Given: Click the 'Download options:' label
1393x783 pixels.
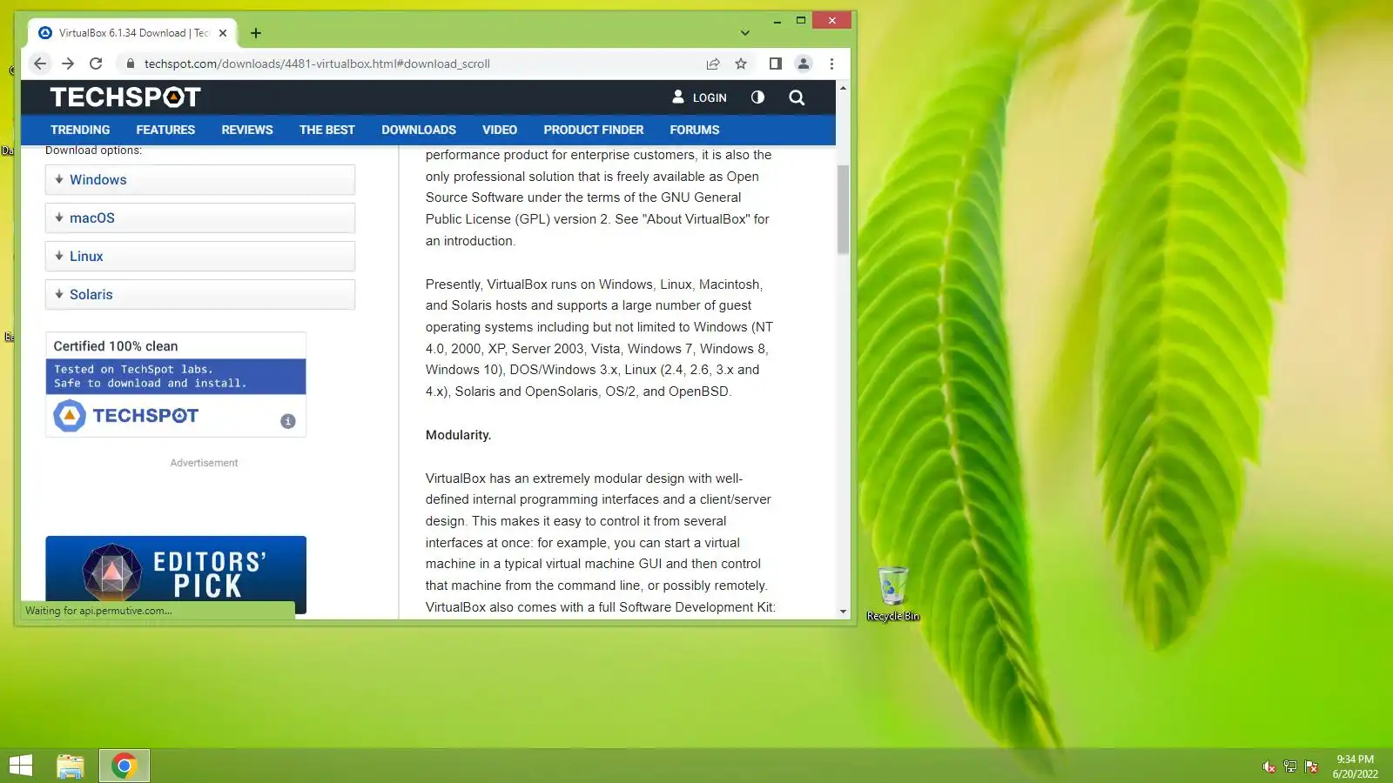Looking at the screenshot, I should tap(93, 151).
